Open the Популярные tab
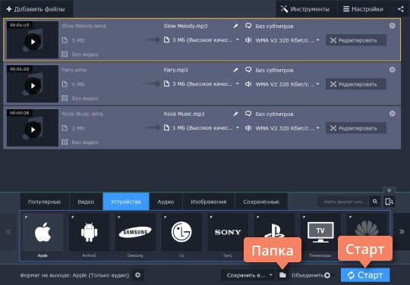410x285 pixels. coord(45,202)
